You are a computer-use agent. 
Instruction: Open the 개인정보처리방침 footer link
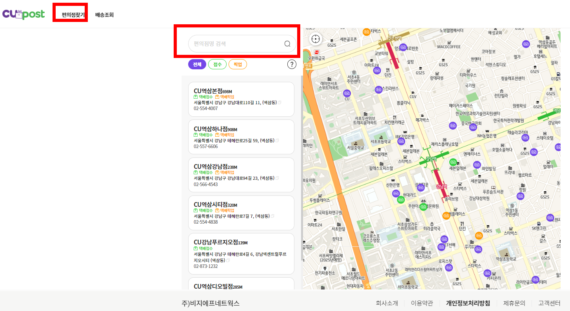(468, 303)
